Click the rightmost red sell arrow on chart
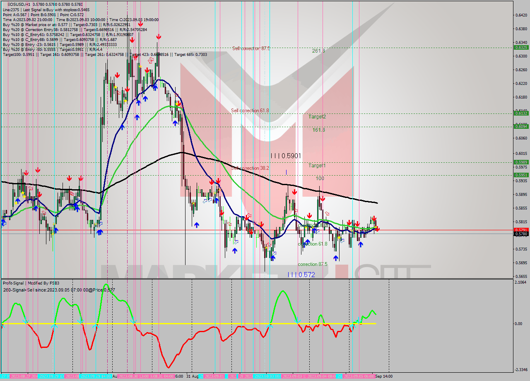Screen dimensions: 530x381 [377, 228]
